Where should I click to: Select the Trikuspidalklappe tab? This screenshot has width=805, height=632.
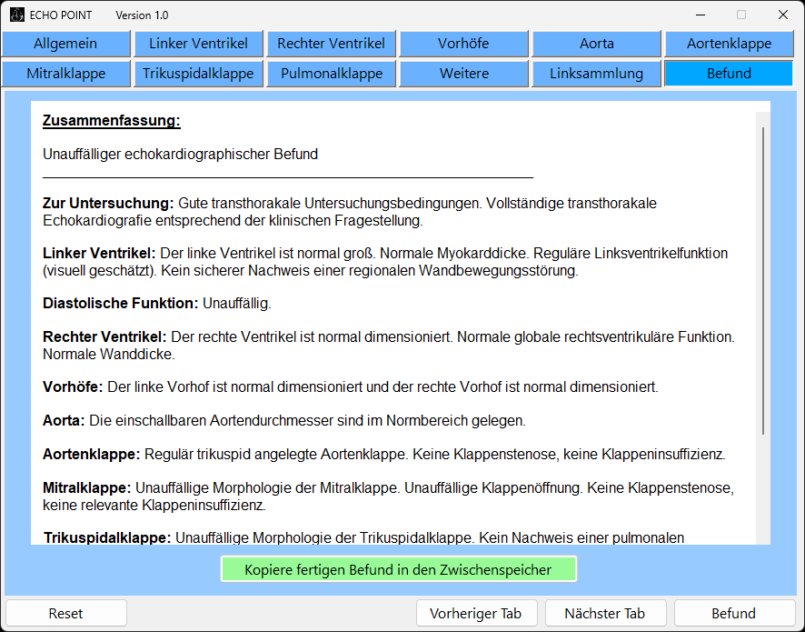pyautogui.click(x=198, y=74)
